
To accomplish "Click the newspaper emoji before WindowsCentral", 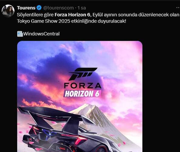I will point(20,34).
